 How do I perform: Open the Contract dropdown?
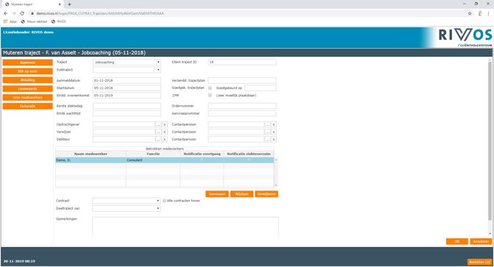coord(127,201)
